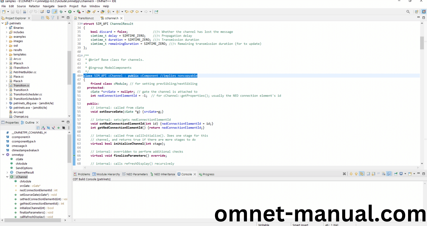Screen dimensions: 427x226
Task: Toggle Hide Fields in Outline toolbar
Action: coord(48,128)
